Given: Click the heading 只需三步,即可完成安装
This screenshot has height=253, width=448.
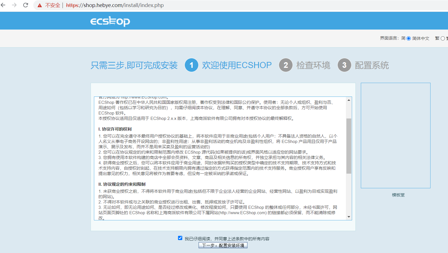Looking at the screenshot, I should (134, 65).
